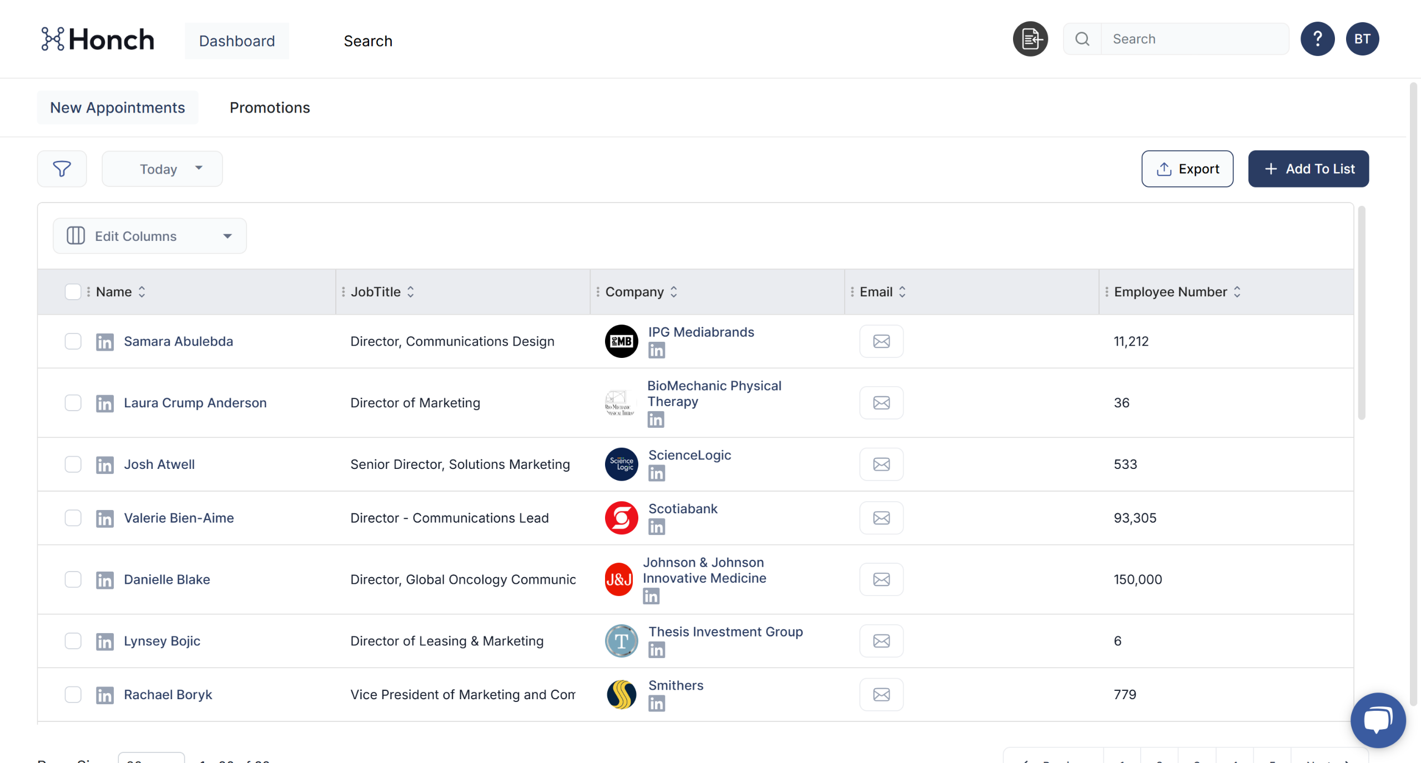
Task: Open the document import icon in header
Action: pyautogui.click(x=1030, y=39)
